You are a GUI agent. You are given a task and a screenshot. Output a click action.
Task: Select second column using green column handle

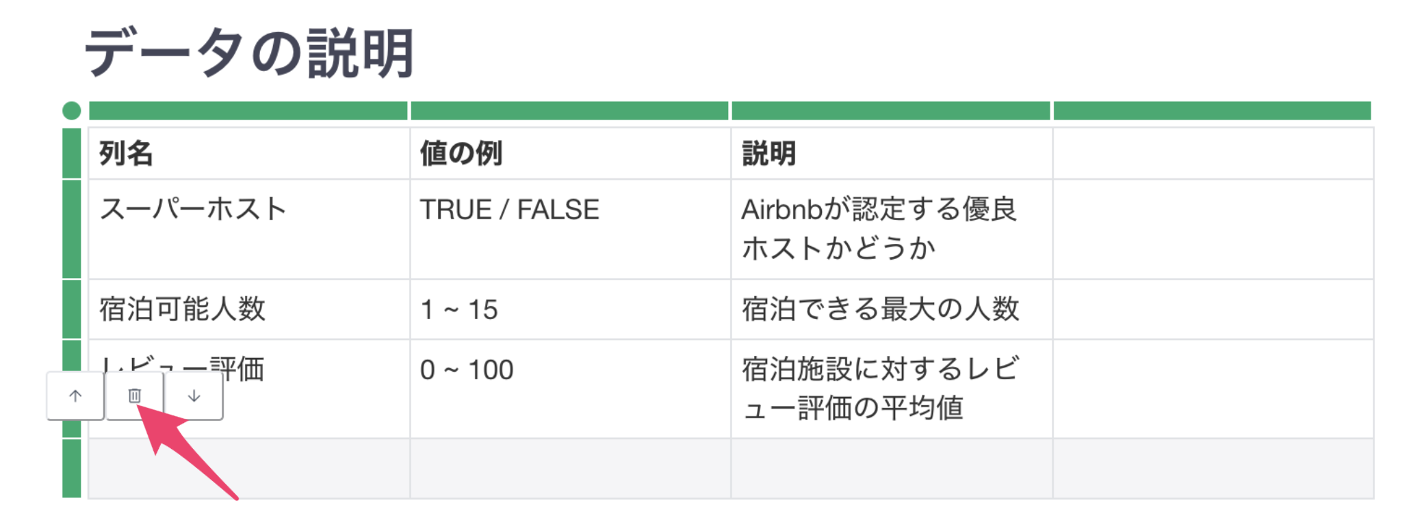point(569,111)
